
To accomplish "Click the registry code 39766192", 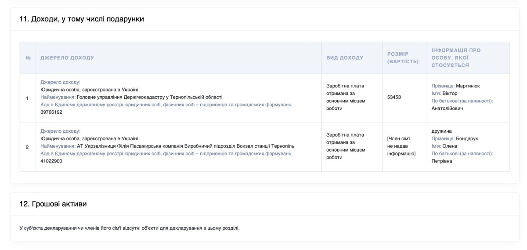I will point(51,112).
